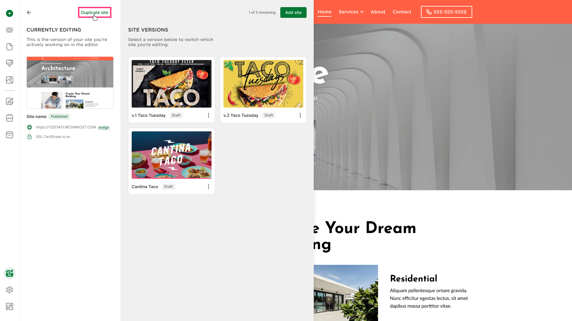The image size is (572, 321).
Task: Open options menu for v.2 Taco Tuesday
Action: point(300,115)
